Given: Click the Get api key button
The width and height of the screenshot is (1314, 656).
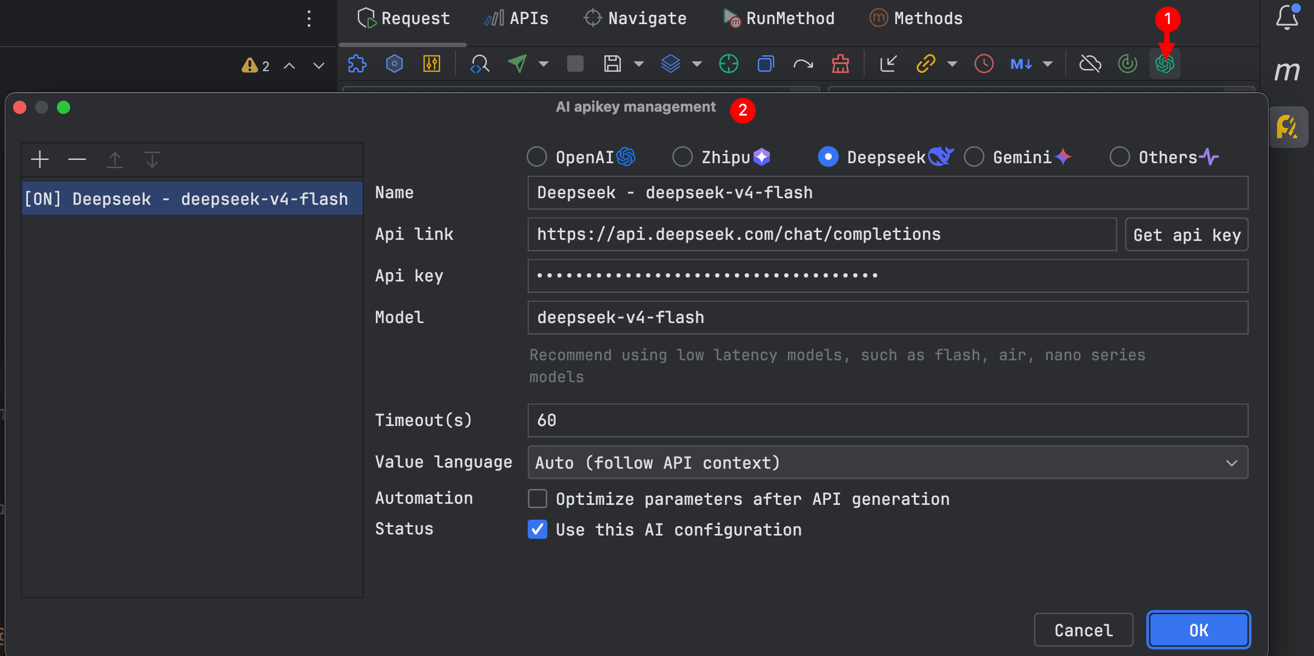Looking at the screenshot, I should (1187, 234).
